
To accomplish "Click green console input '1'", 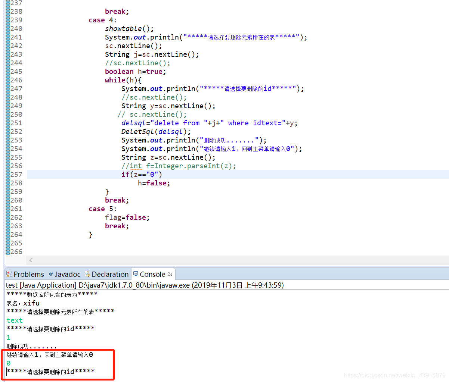I will coord(9,338).
